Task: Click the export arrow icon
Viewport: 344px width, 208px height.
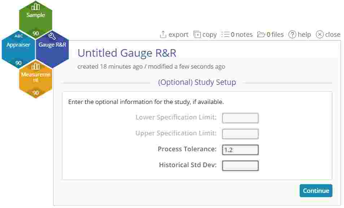Action: [x=163, y=34]
